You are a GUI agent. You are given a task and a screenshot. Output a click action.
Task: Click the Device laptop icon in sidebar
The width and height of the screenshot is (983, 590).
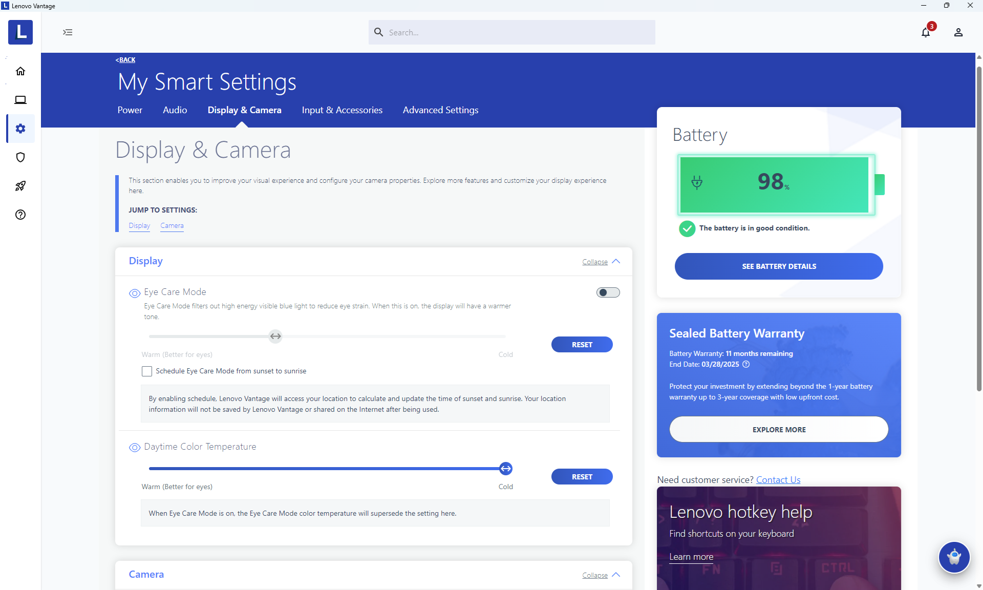coord(20,100)
